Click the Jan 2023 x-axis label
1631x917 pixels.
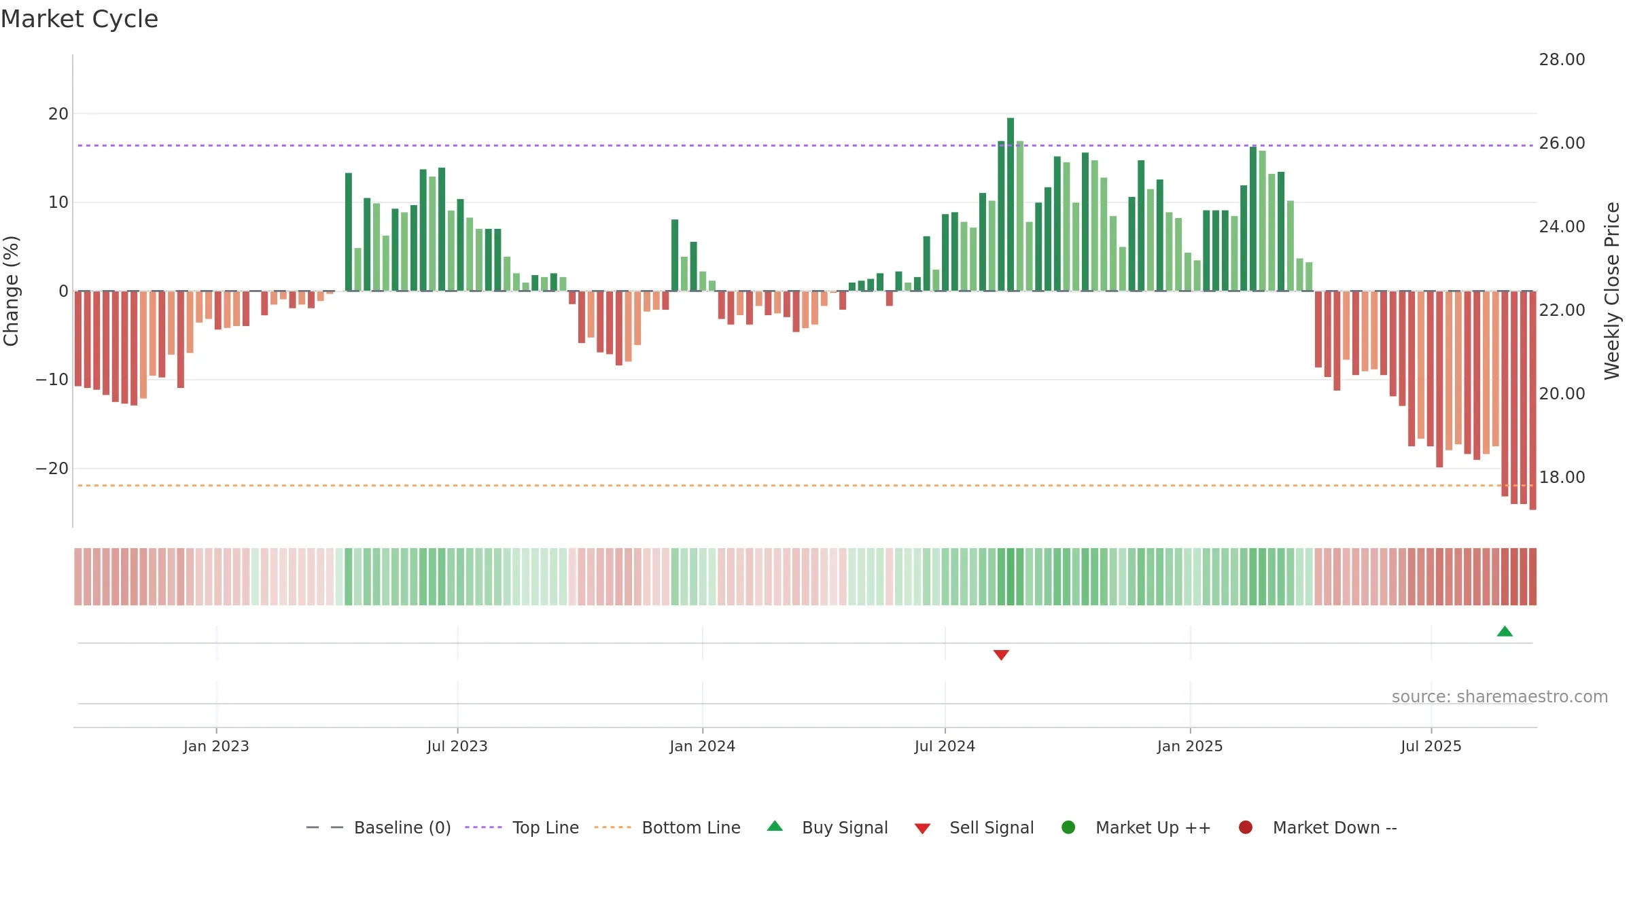216,747
